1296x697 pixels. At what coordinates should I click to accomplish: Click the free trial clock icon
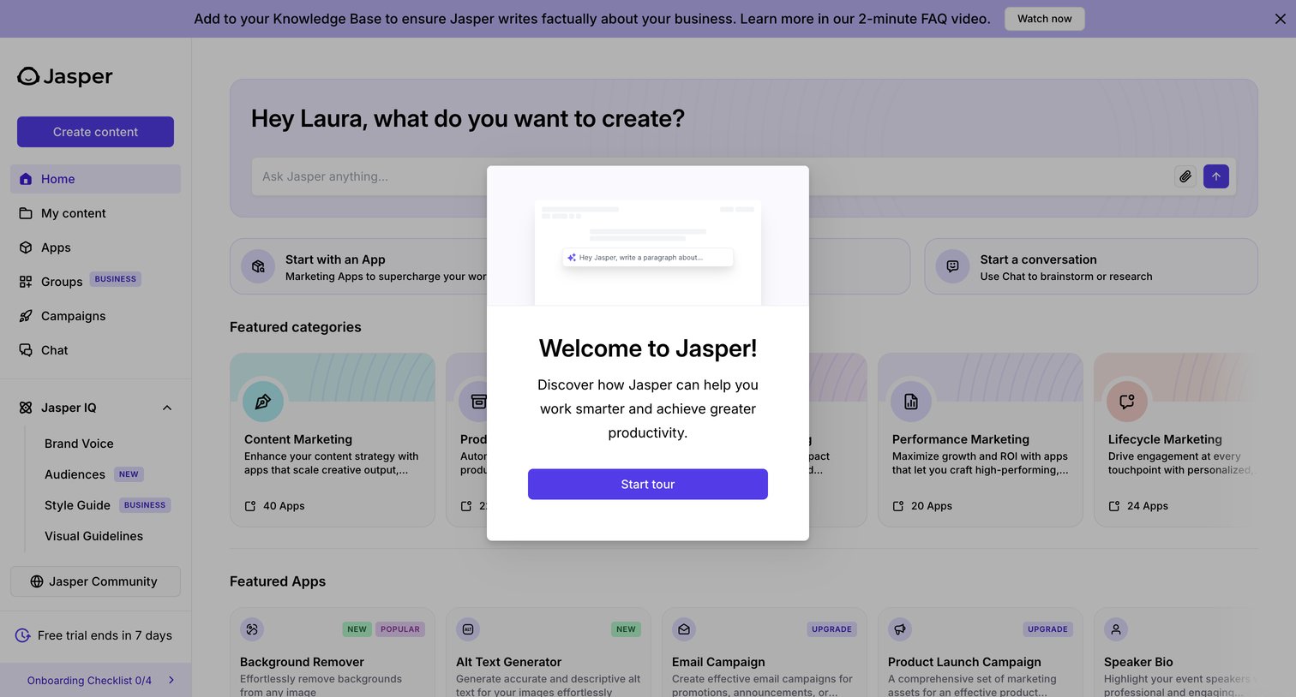[23, 635]
